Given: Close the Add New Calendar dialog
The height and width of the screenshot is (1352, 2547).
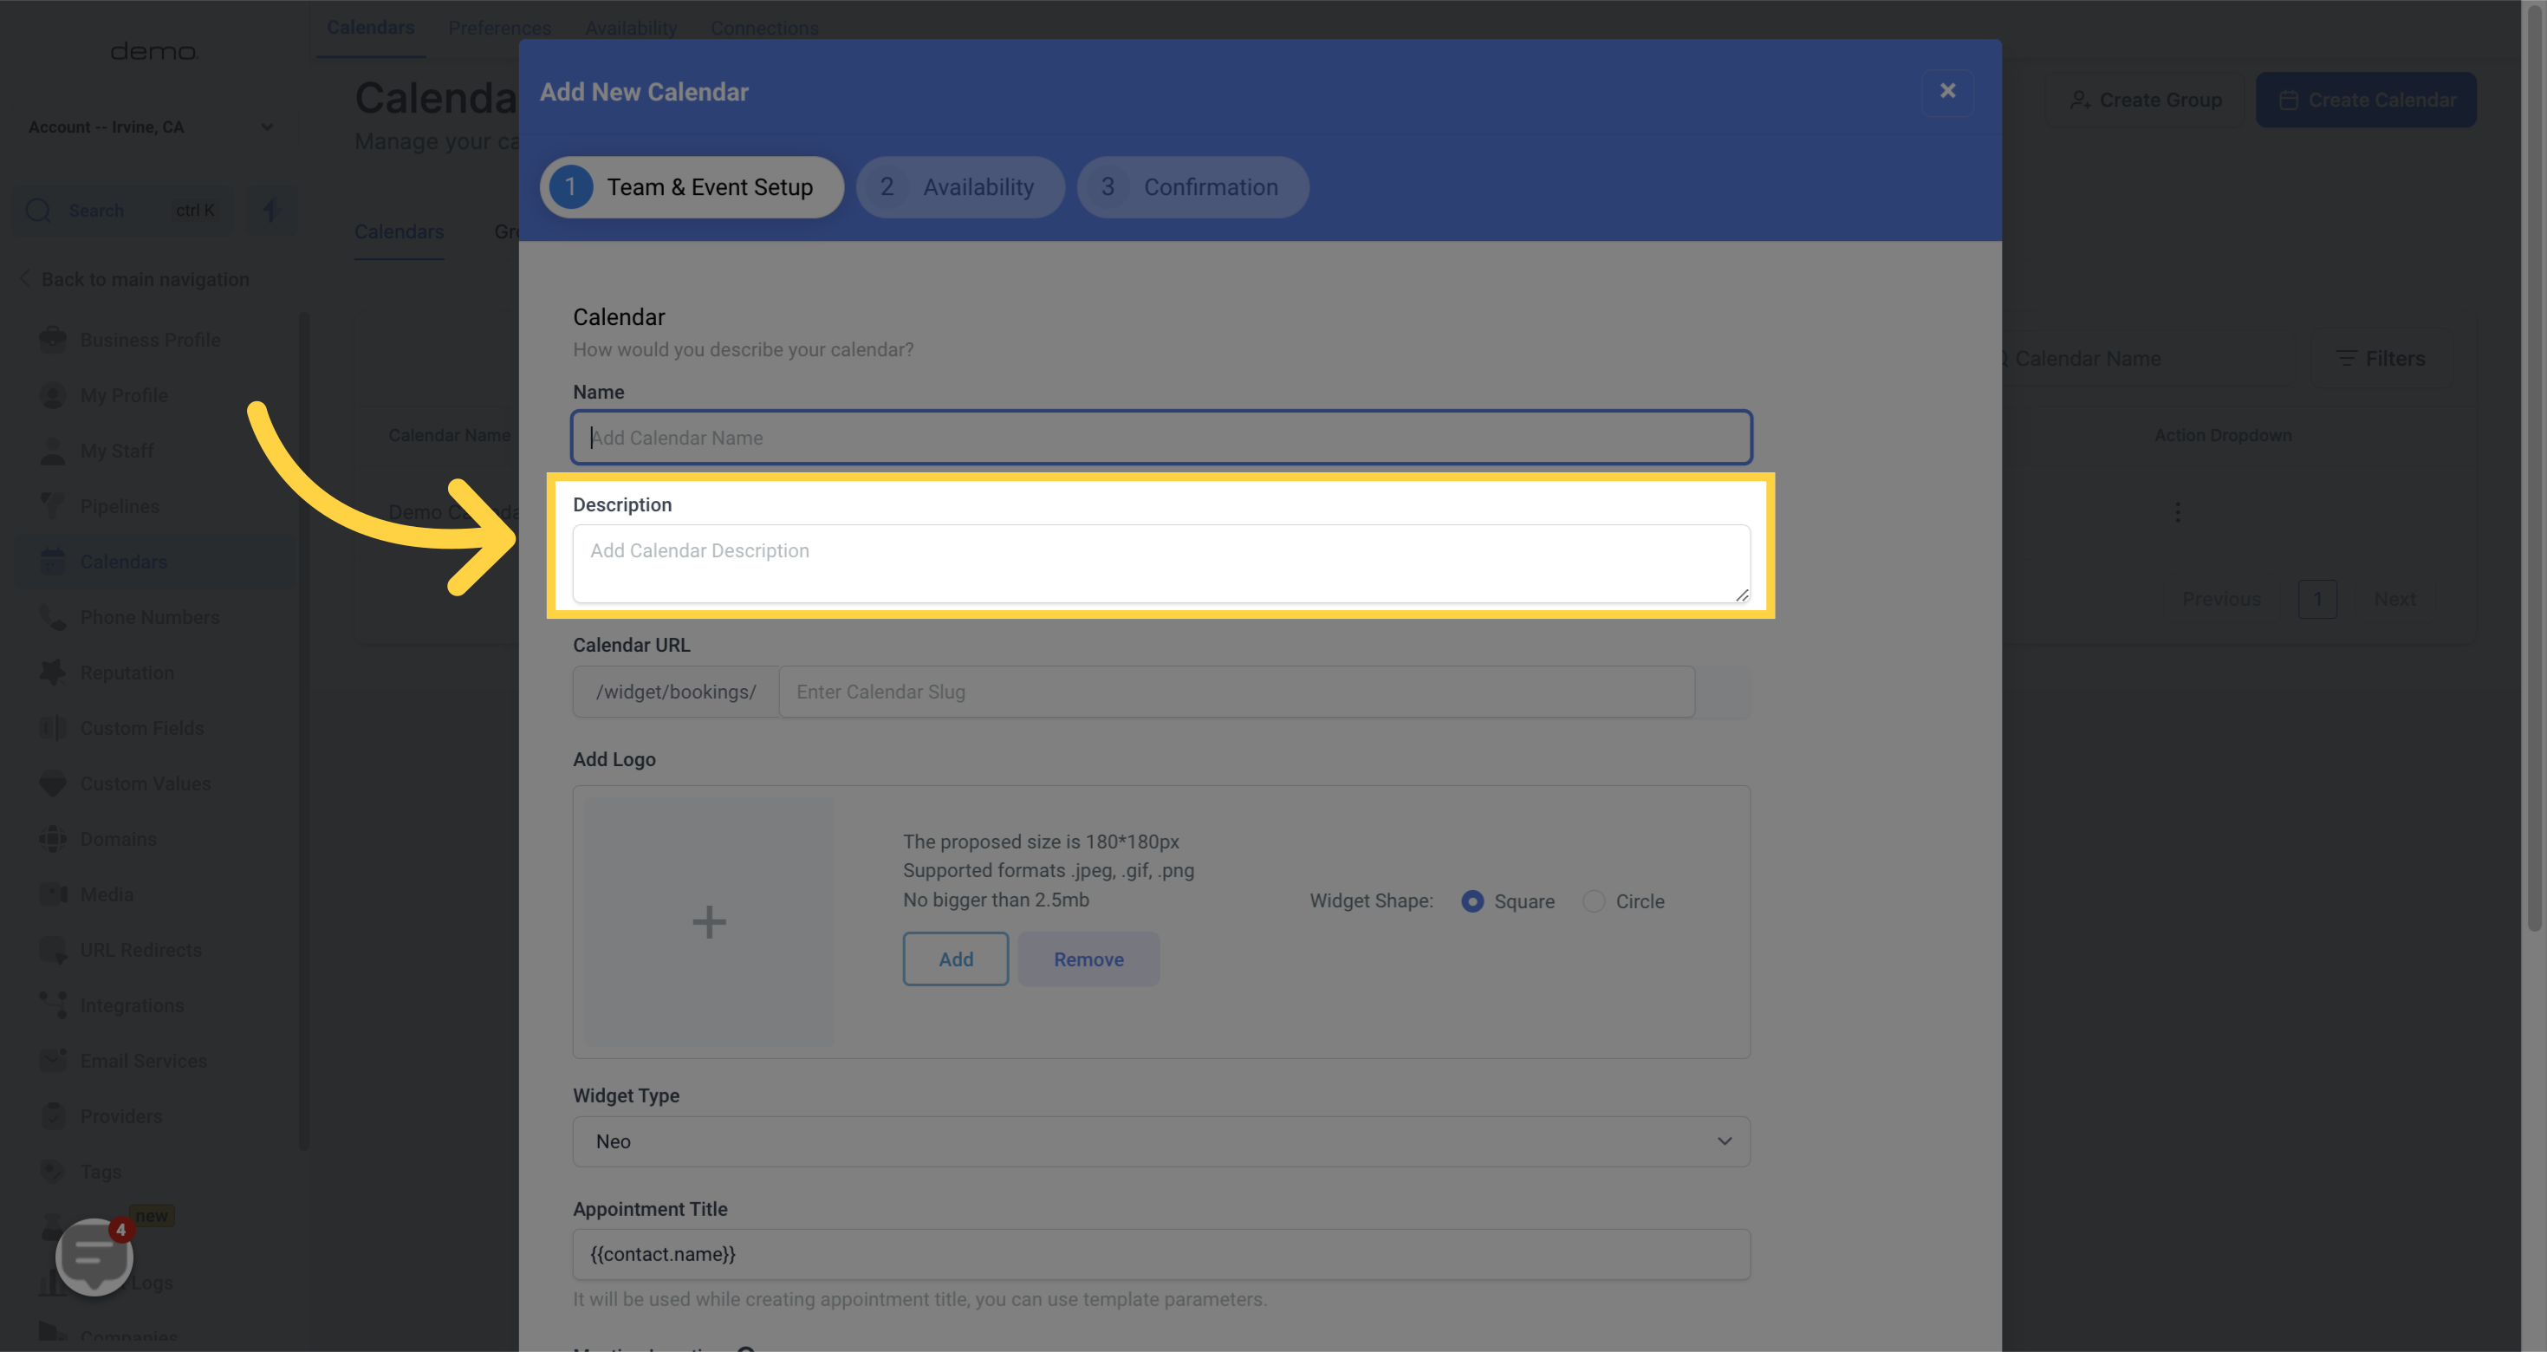Looking at the screenshot, I should [x=1946, y=91].
